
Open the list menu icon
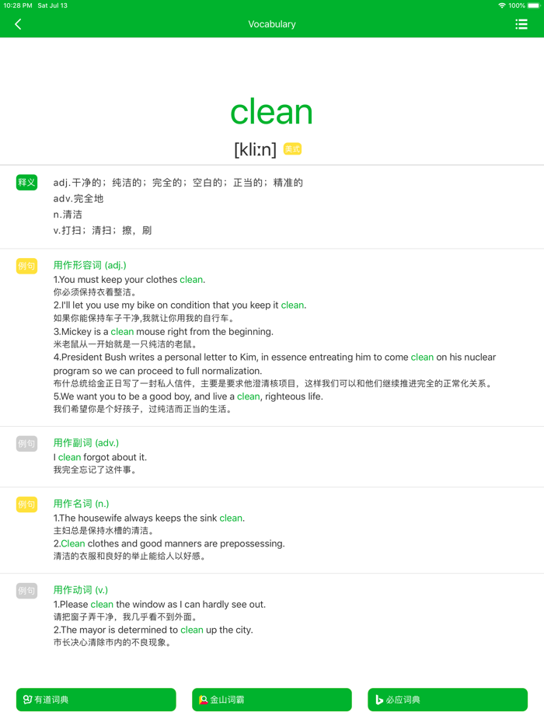pos(521,25)
